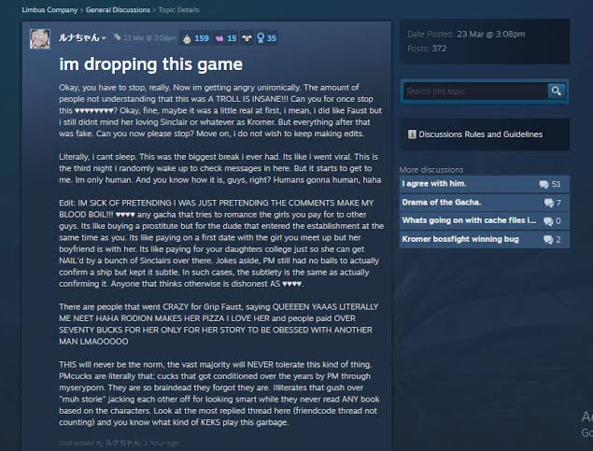Viewport: 593px width, 451px height.
Task: Click the info icon beside Discussions Rules
Action: (x=412, y=134)
